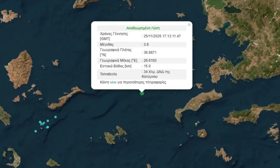Select the isolated cyan quake marker farthest southwest

(36, 131)
